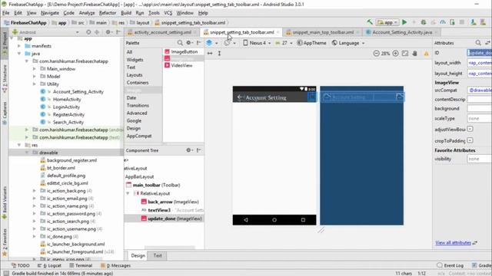Select main_toolbar in the Component Tree
The image size is (492, 276).
pyautogui.click(x=153, y=185)
